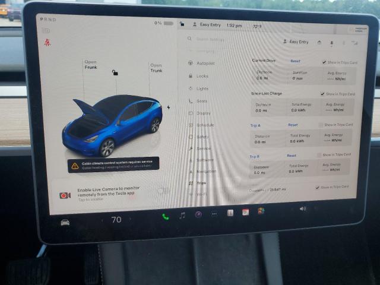
Task: Tap the Dashcam live camera icon
Action: [x=65, y=195]
